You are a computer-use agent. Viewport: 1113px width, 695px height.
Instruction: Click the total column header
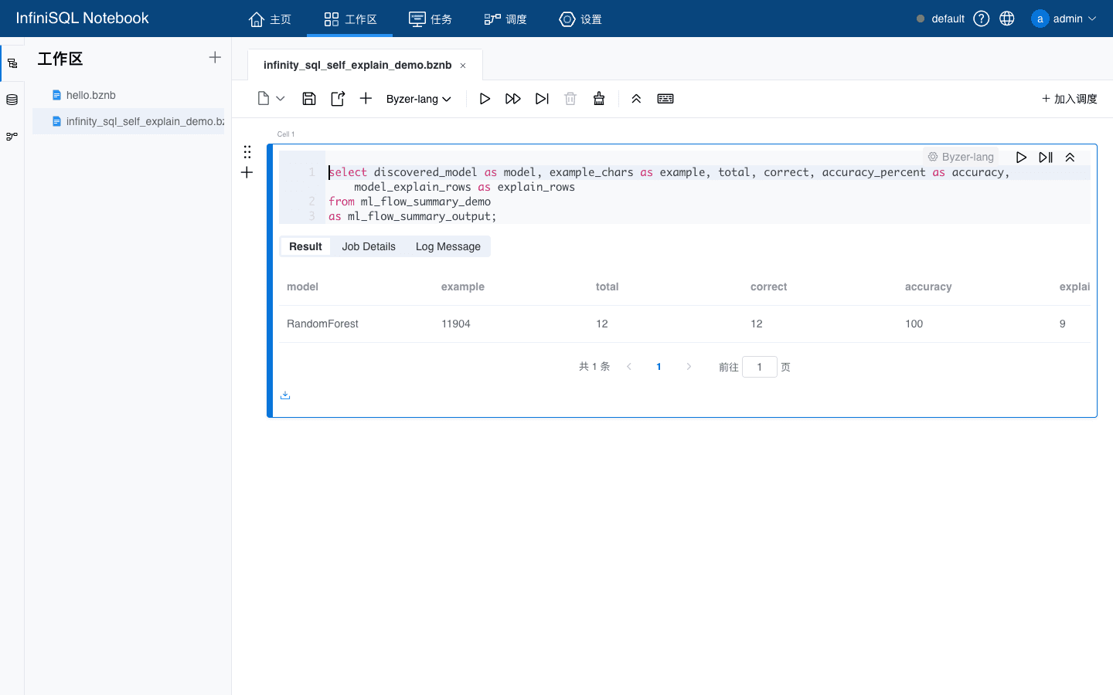[x=608, y=286]
